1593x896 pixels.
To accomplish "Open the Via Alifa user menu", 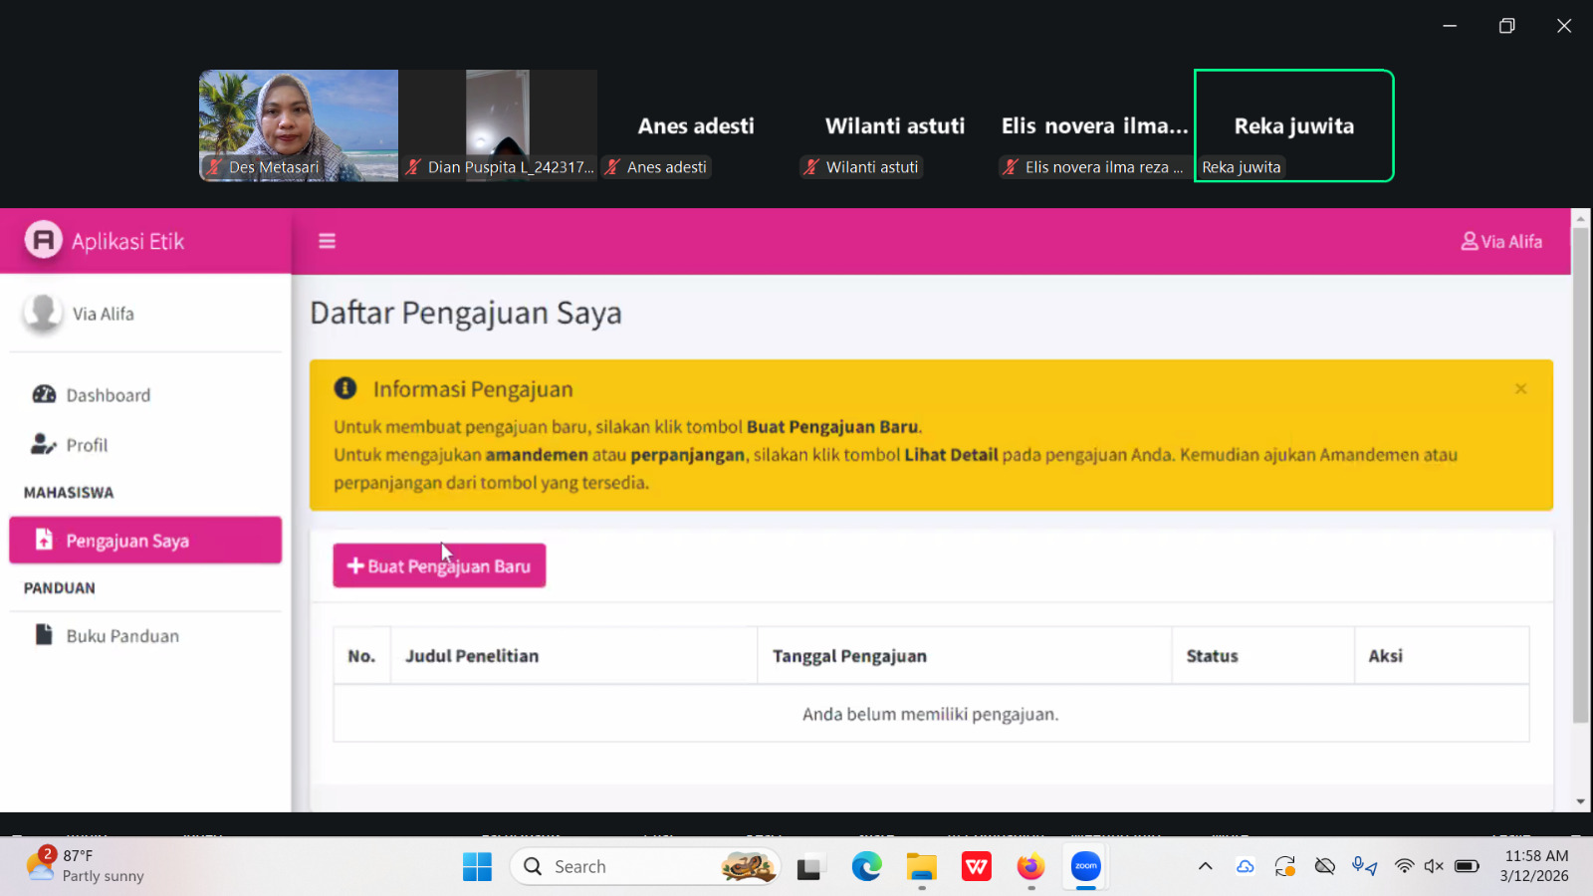I will point(1501,241).
